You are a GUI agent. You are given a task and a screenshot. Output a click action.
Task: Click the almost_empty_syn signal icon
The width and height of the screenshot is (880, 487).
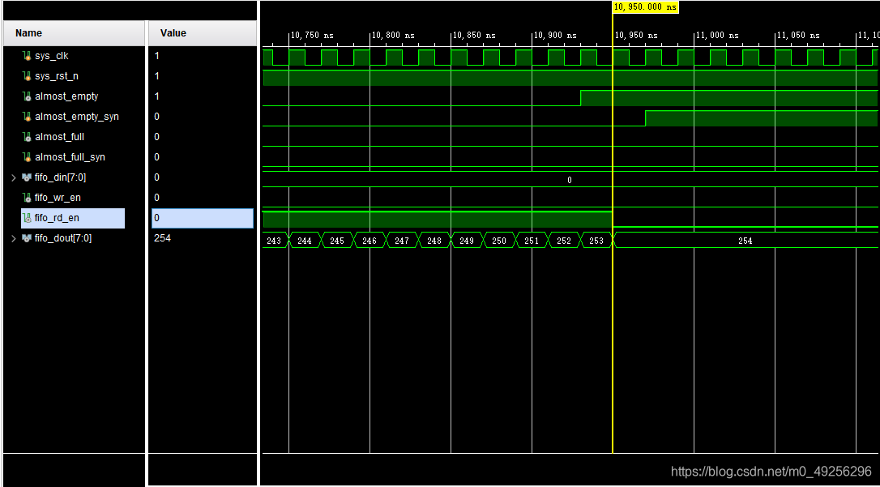(x=27, y=117)
